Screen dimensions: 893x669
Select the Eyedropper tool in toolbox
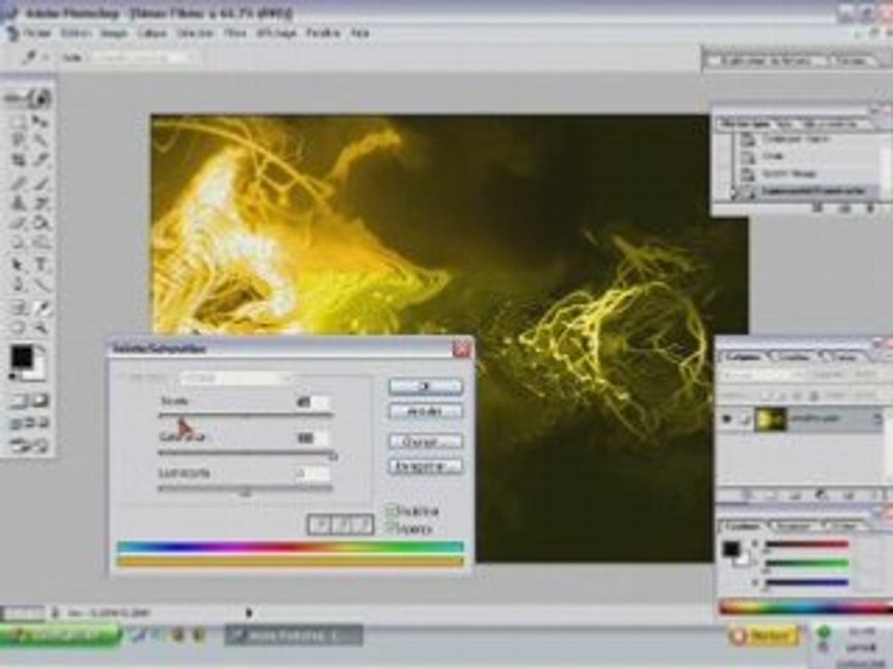pos(40,308)
